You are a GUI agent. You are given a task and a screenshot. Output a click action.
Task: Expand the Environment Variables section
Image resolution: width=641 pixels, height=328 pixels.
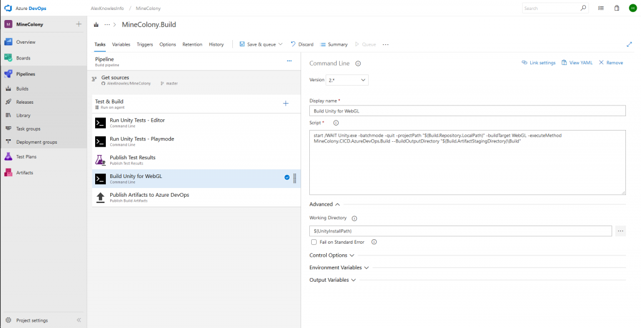pyautogui.click(x=339, y=267)
